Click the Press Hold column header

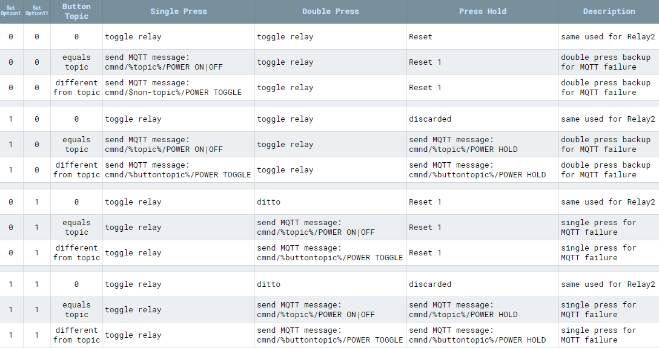point(482,11)
